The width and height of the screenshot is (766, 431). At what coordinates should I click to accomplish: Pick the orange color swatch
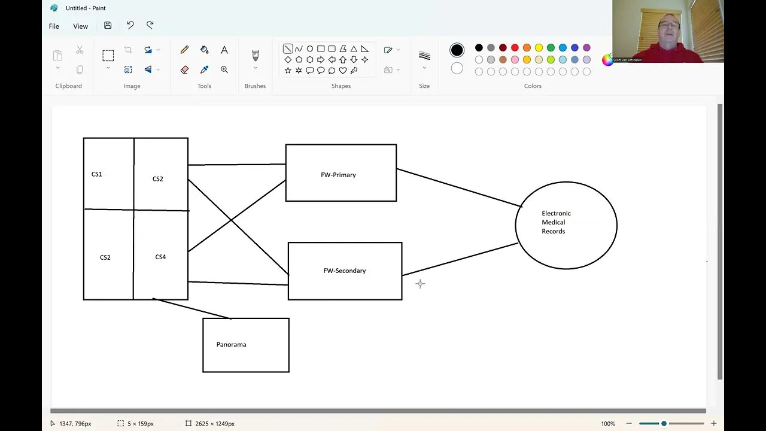527,48
